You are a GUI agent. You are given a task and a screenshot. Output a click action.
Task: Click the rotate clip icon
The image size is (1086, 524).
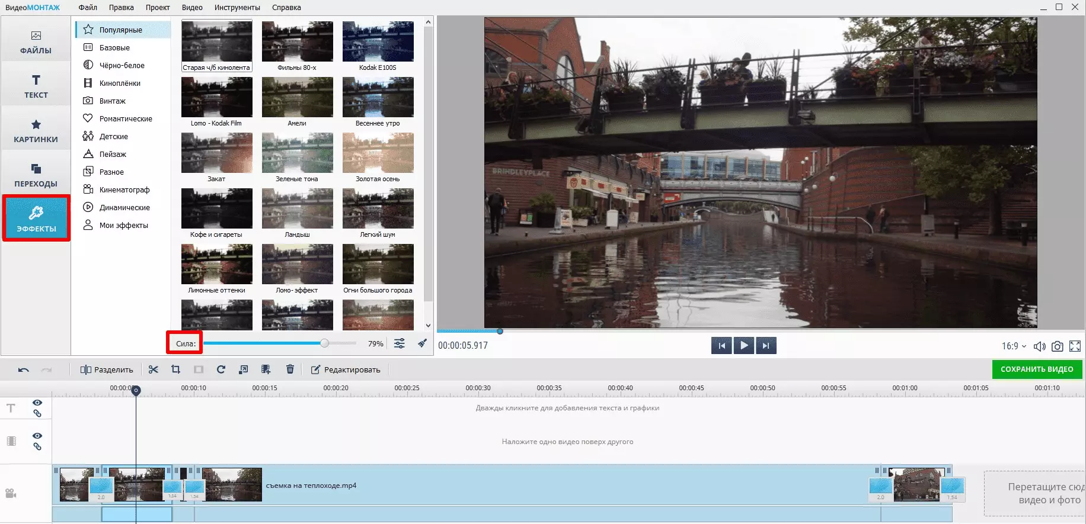(x=221, y=369)
